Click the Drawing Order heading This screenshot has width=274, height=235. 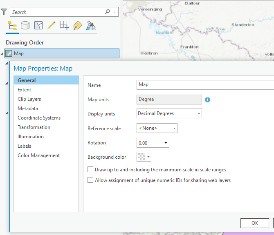tap(25, 42)
